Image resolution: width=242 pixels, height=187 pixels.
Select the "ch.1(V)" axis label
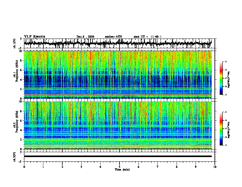pyautogui.click(x=15, y=44)
